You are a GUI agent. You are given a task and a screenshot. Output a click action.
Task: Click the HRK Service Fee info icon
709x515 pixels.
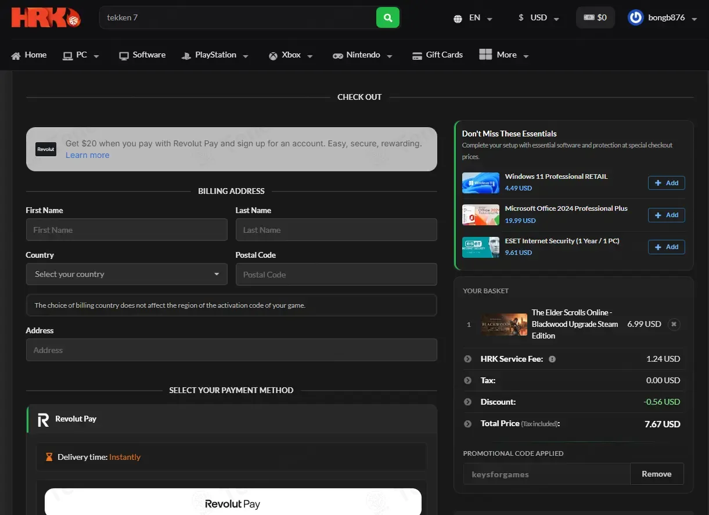pyautogui.click(x=552, y=359)
